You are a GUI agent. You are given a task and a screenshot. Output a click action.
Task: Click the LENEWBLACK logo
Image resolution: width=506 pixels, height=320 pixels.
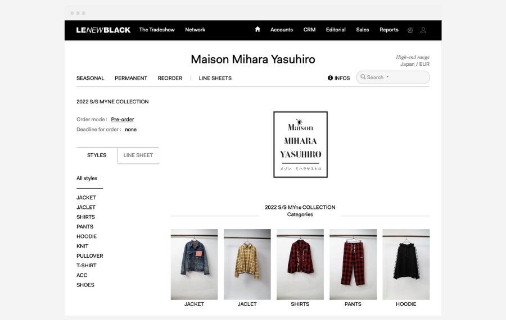(103, 30)
